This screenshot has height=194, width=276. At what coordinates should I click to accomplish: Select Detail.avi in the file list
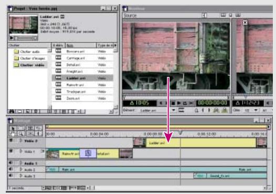(x=82, y=64)
